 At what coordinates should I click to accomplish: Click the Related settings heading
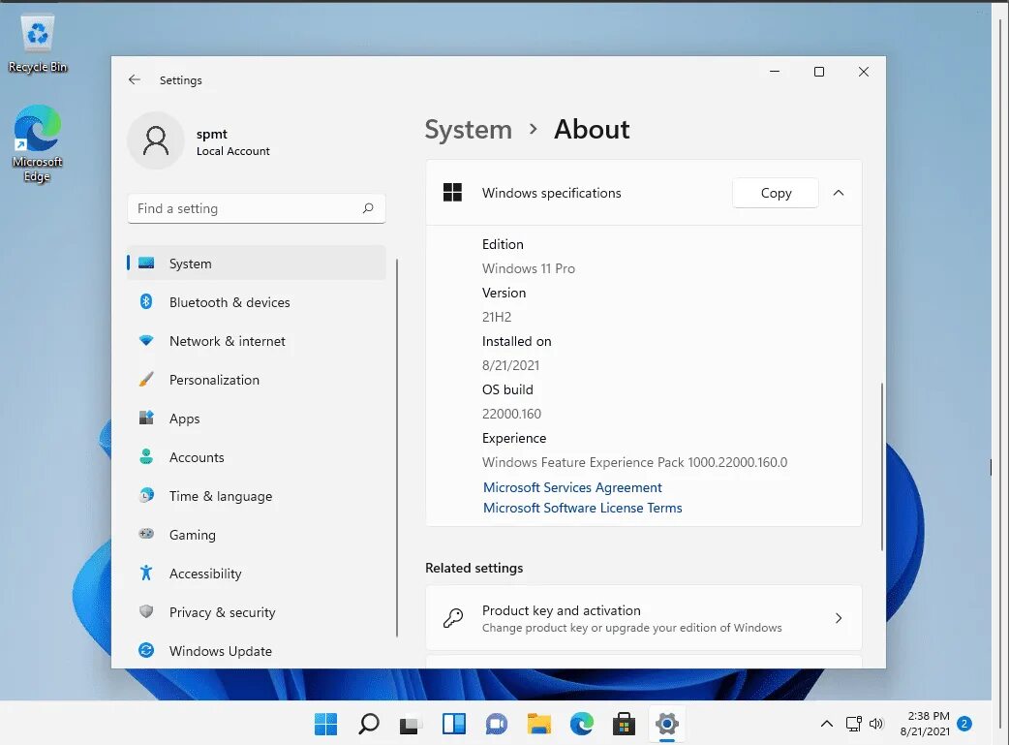click(474, 568)
